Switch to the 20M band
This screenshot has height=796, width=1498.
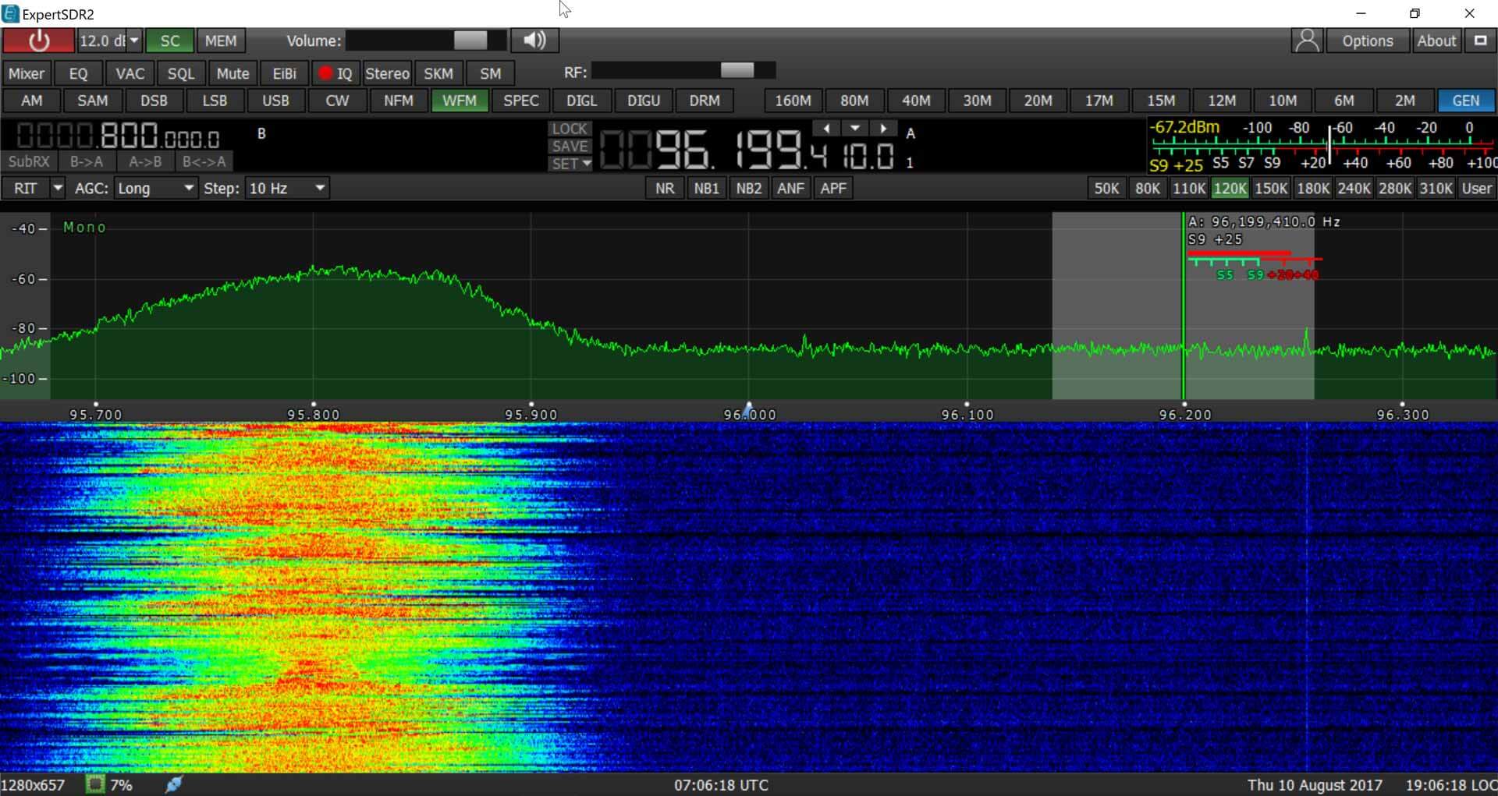coord(1038,101)
